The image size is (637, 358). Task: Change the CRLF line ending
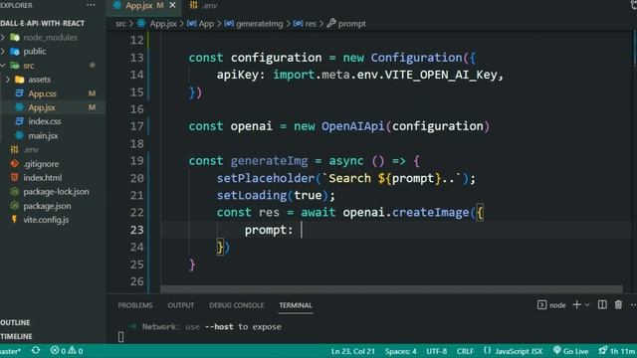pyautogui.click(x=465, y=351)
